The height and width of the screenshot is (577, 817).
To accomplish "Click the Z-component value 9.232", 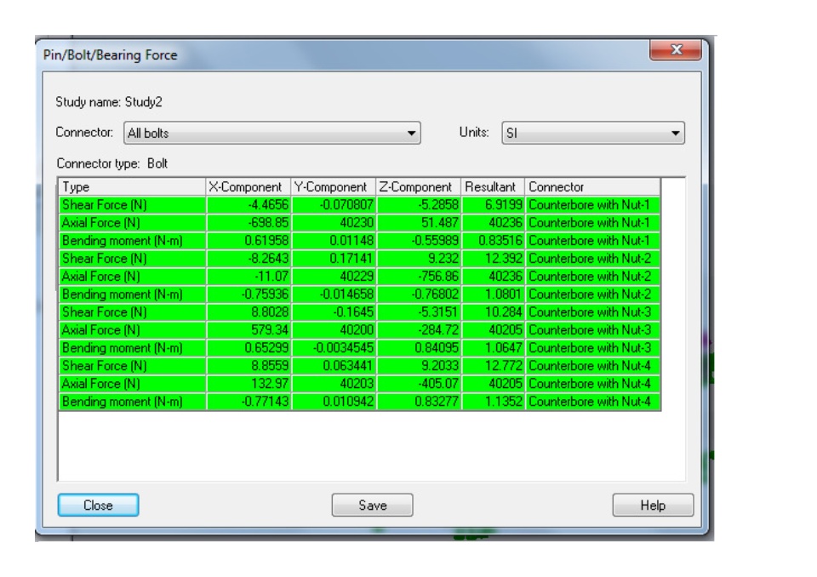I will point(443,259).
